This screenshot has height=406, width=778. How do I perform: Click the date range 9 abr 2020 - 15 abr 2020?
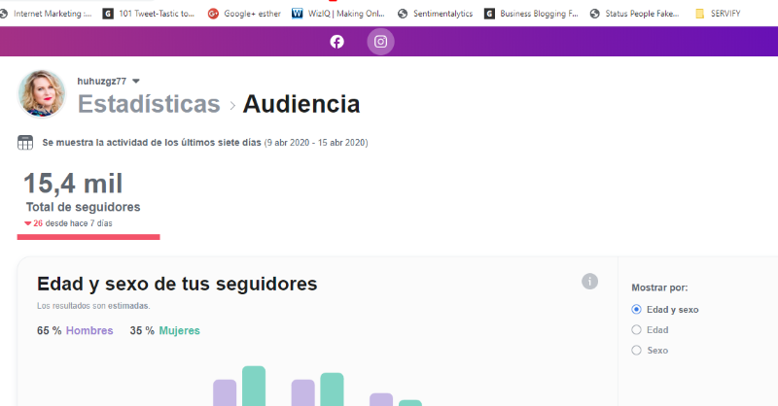(x=316, y=143)
